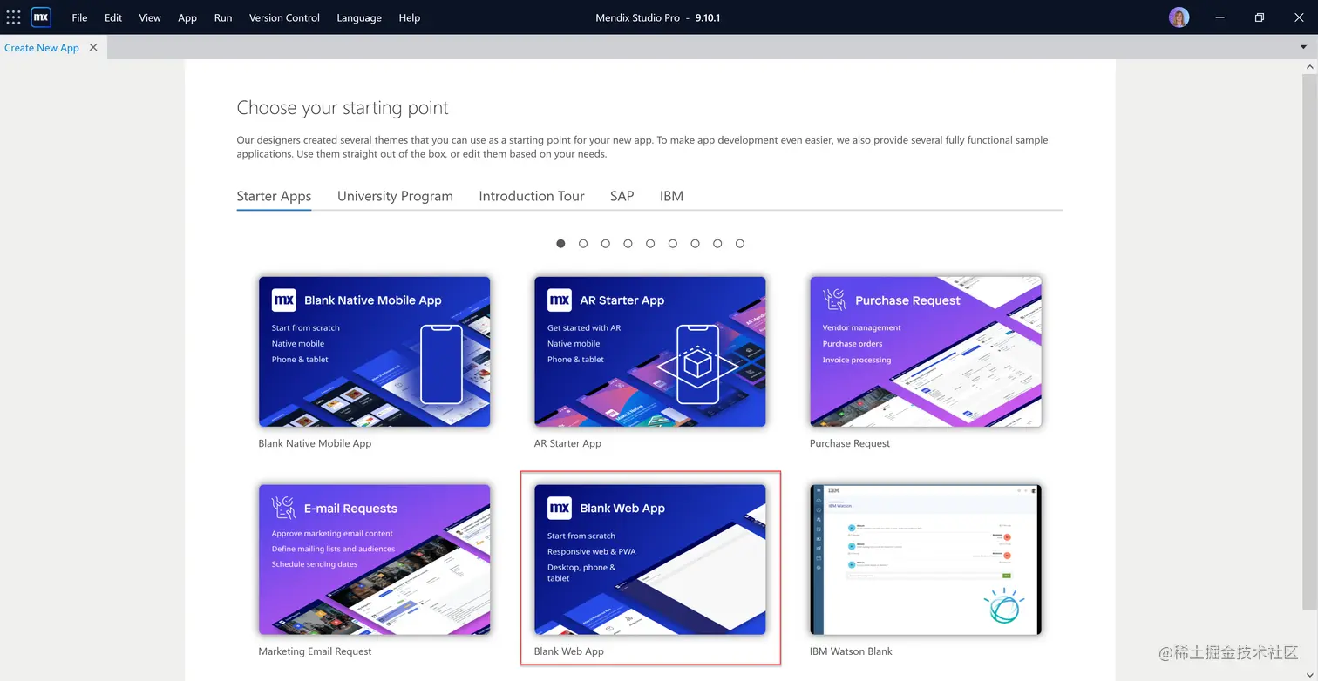Viewport: 1318px width, 681px height.
Task: Choose the IBM Watson Blank thumbnail
Action: click(926, 560)
